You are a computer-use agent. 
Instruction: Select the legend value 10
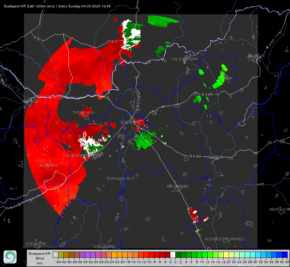pyautogui.click(x=202, y=262)
